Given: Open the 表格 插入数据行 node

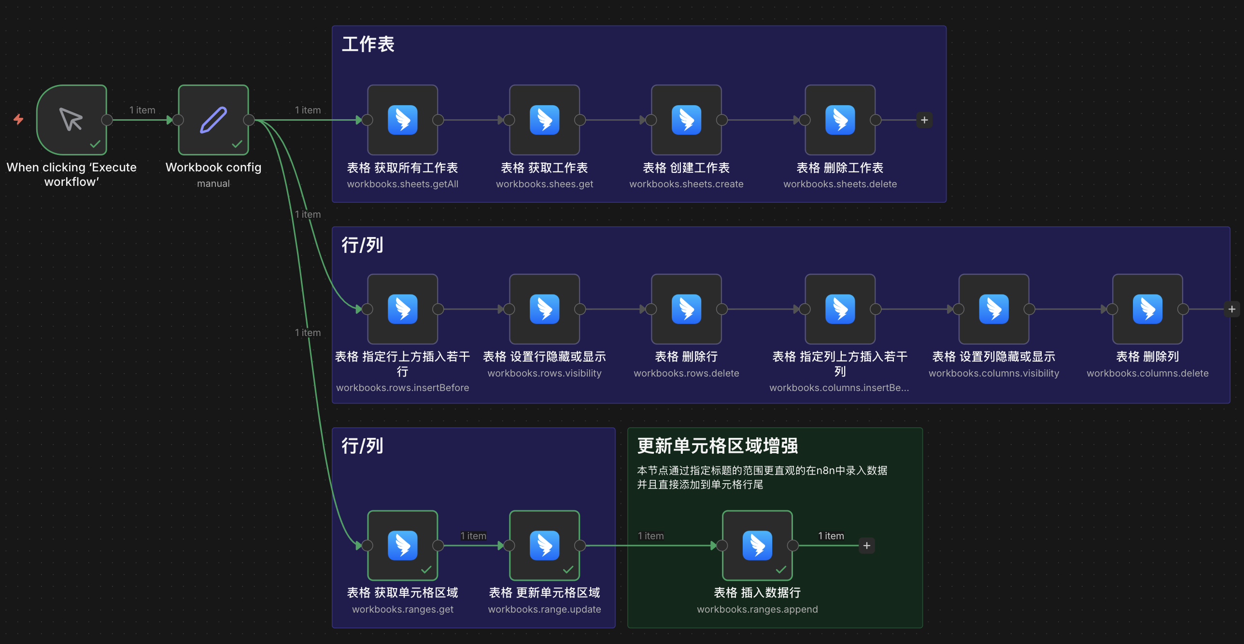Looking at the screenshot, I should point(757,546).
